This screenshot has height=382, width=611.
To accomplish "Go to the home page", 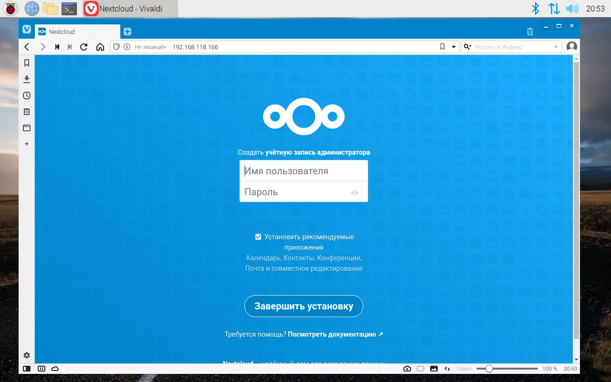I will [100, 47].
